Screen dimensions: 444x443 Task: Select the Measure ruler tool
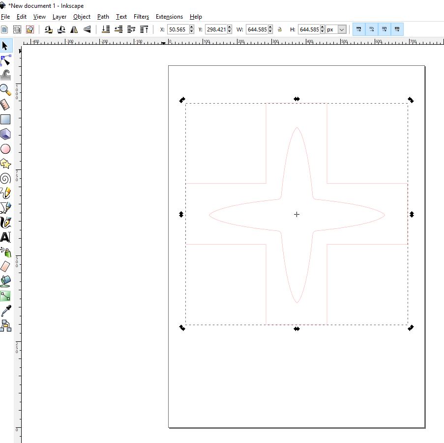pyautogui.click(x=5, y=105)
